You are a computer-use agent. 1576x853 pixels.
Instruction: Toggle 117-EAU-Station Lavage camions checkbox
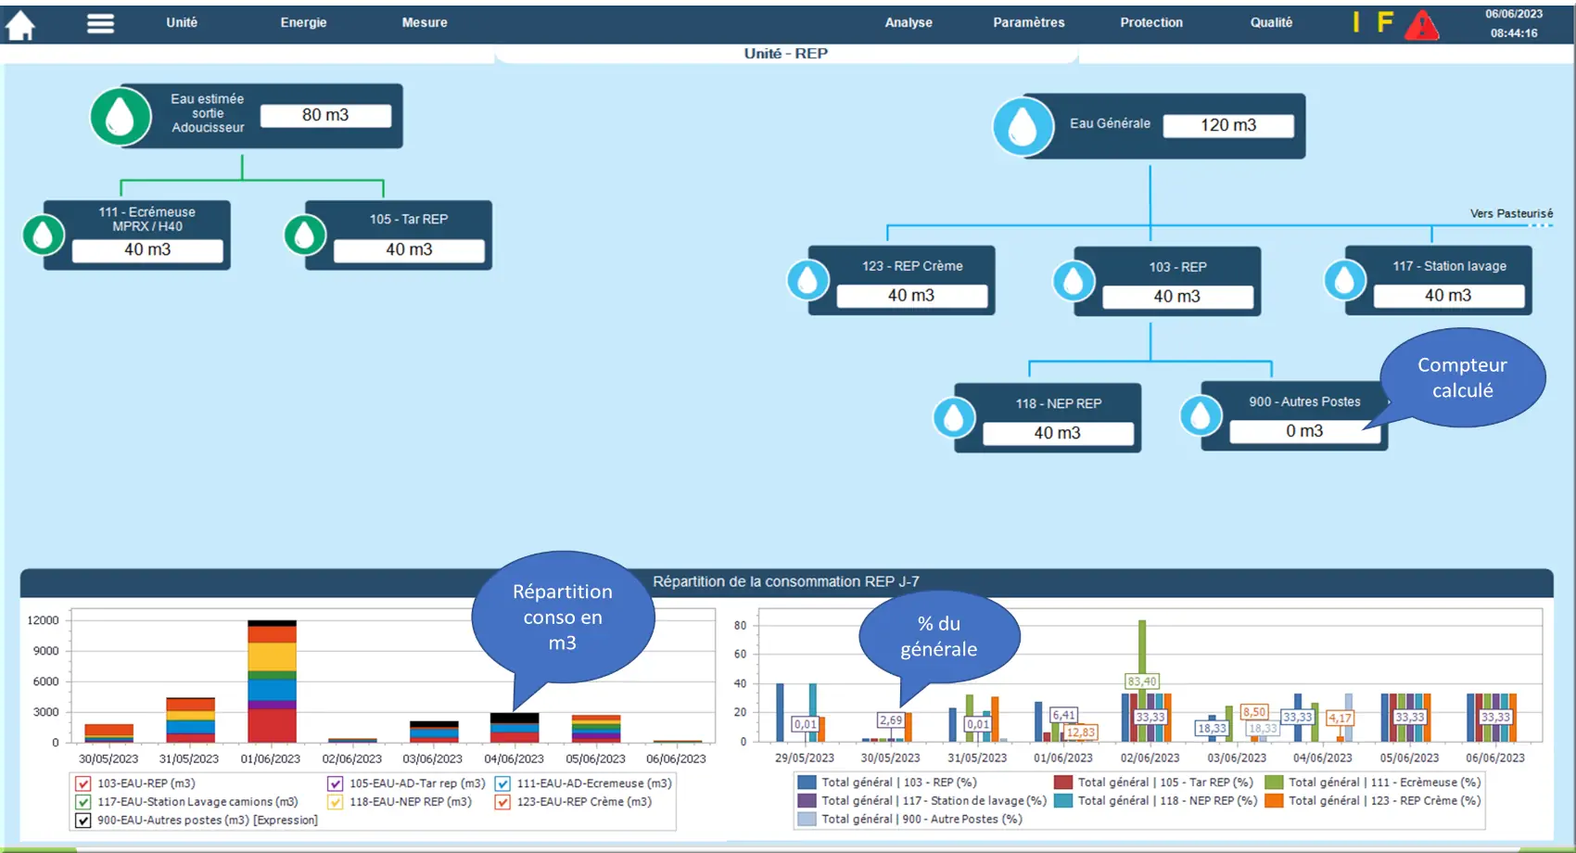[x=83, y=802]
